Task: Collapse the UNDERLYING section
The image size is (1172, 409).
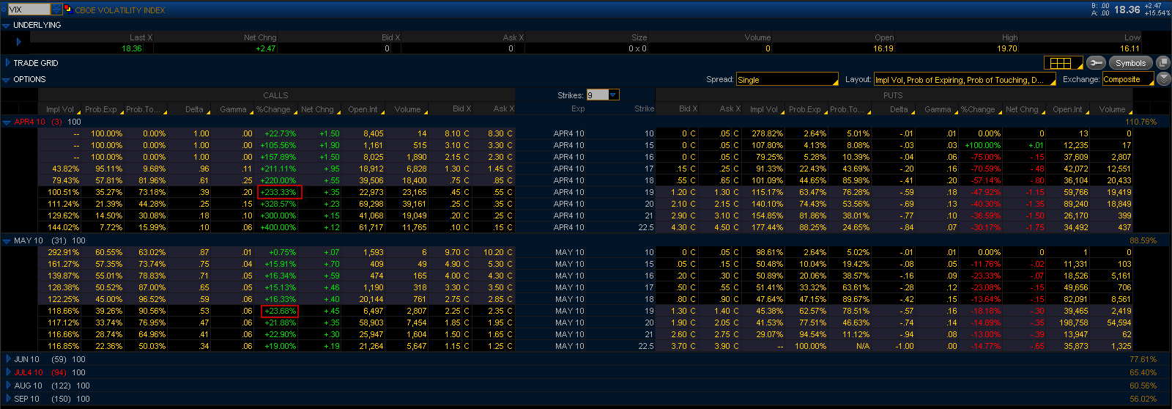Action: click(6, 26)
